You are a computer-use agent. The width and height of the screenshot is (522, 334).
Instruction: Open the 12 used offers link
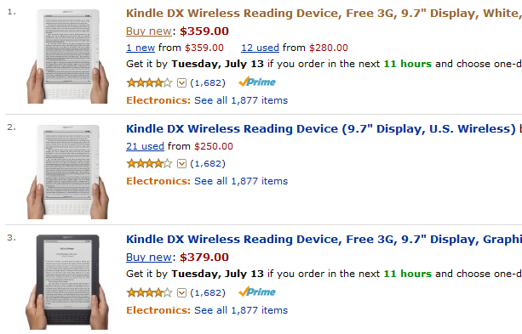(260, 48)
